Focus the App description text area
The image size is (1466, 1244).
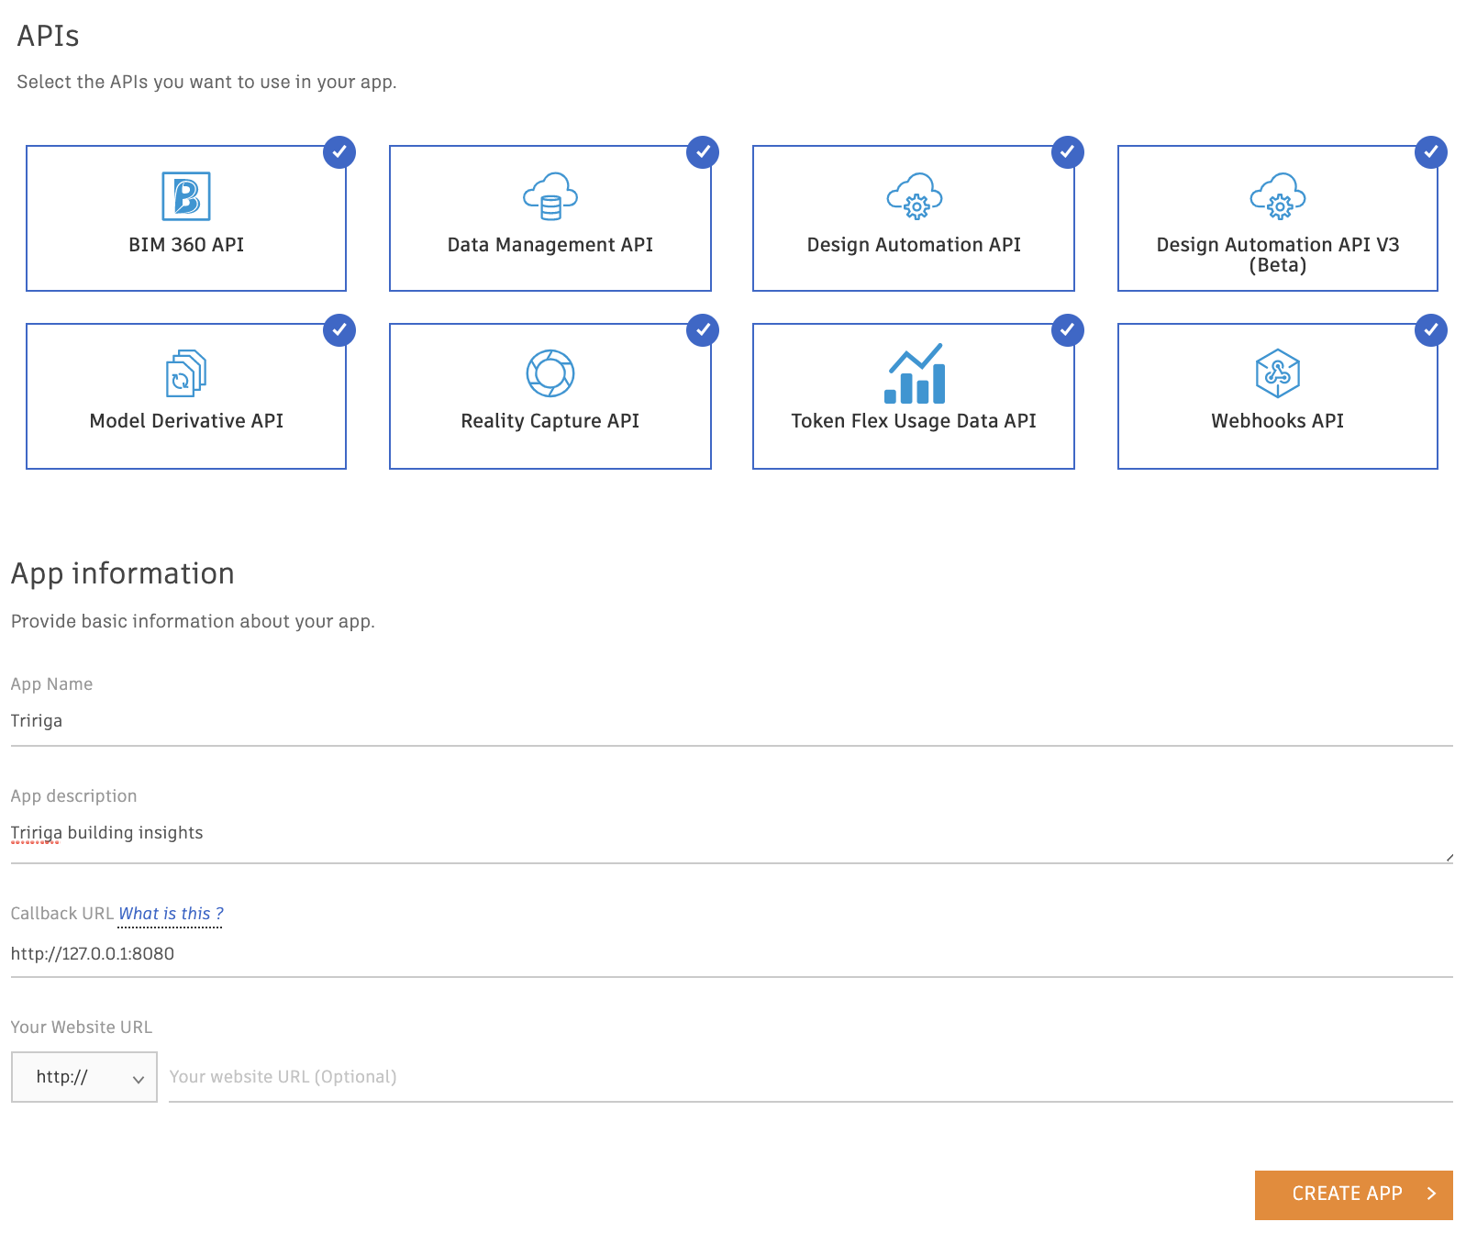pyautogui.click(x=731, y=833)
